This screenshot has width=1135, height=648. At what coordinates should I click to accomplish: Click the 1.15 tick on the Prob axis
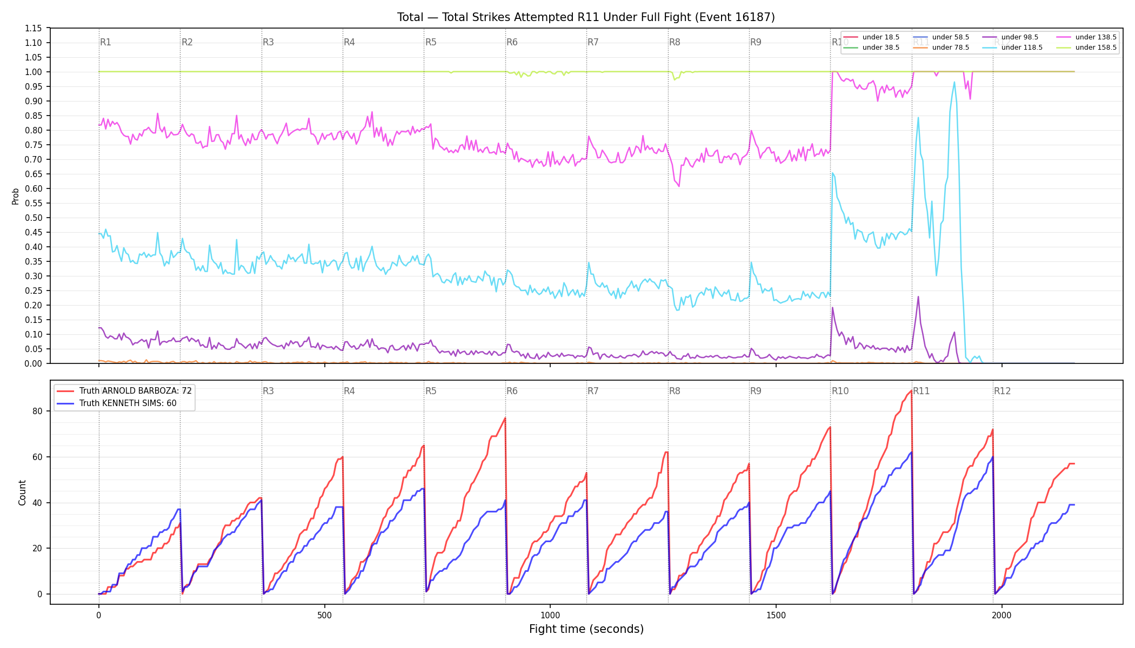tap(34, 29)
